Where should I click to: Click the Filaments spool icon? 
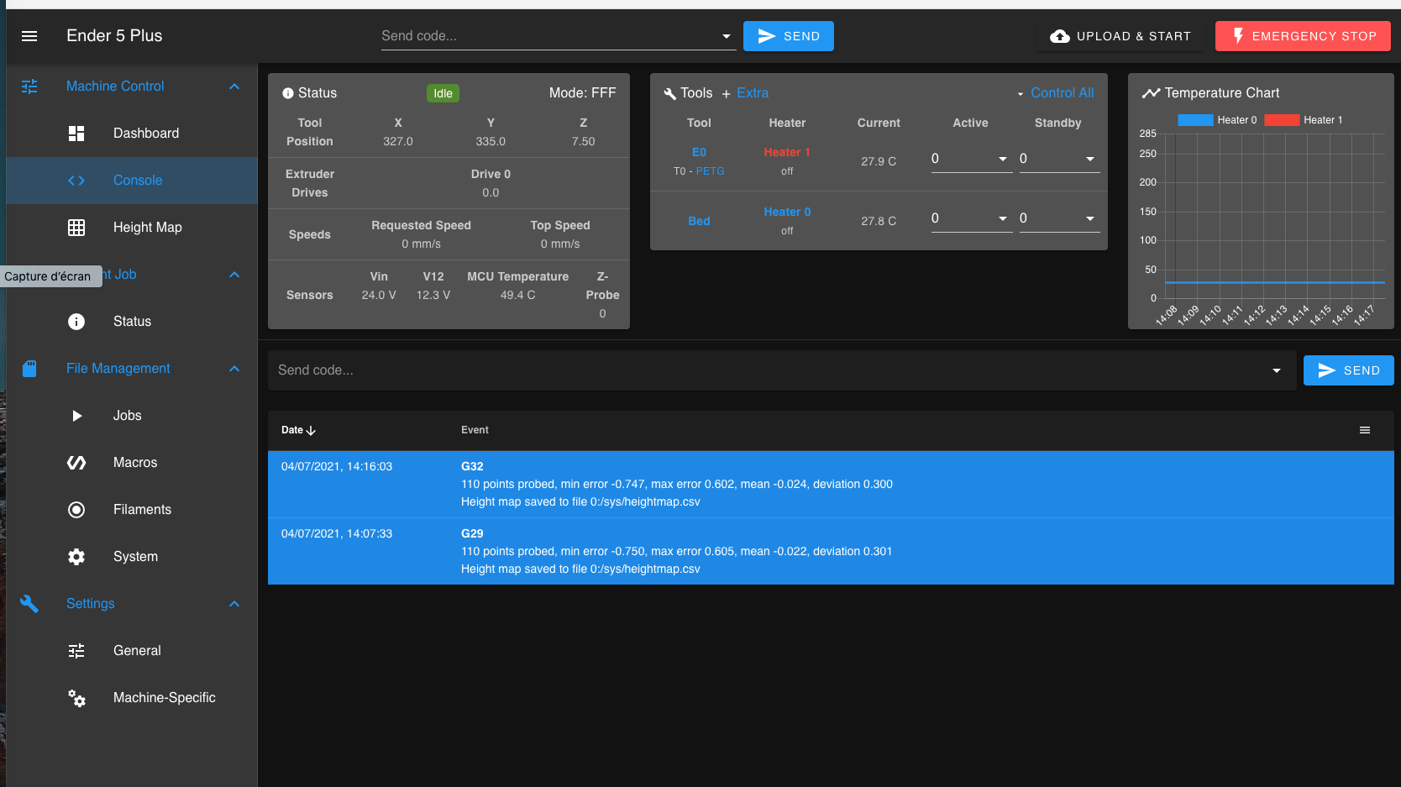pos(76,510)
